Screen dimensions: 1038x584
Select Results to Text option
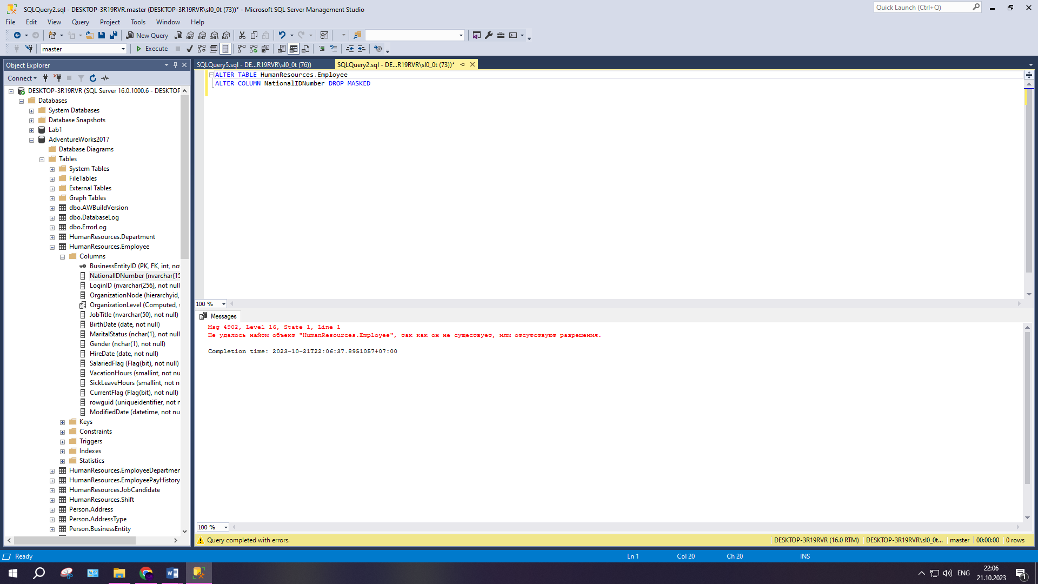point(282,49)
